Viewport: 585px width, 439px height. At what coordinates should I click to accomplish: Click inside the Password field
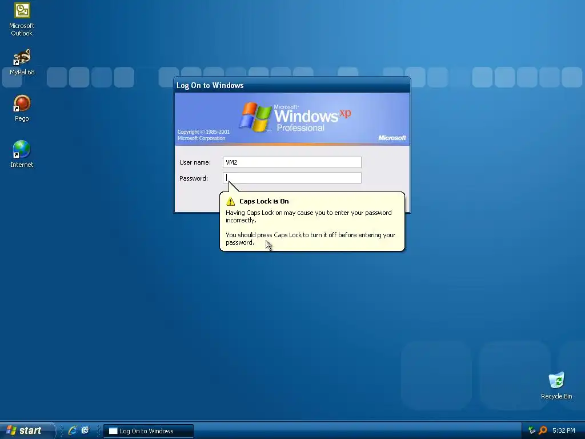pos(292,178)
